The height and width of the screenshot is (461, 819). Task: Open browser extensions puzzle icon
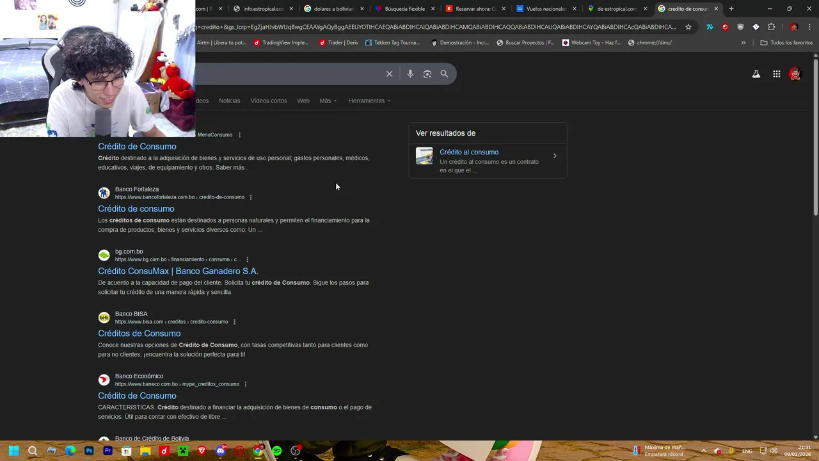(771, 27)
